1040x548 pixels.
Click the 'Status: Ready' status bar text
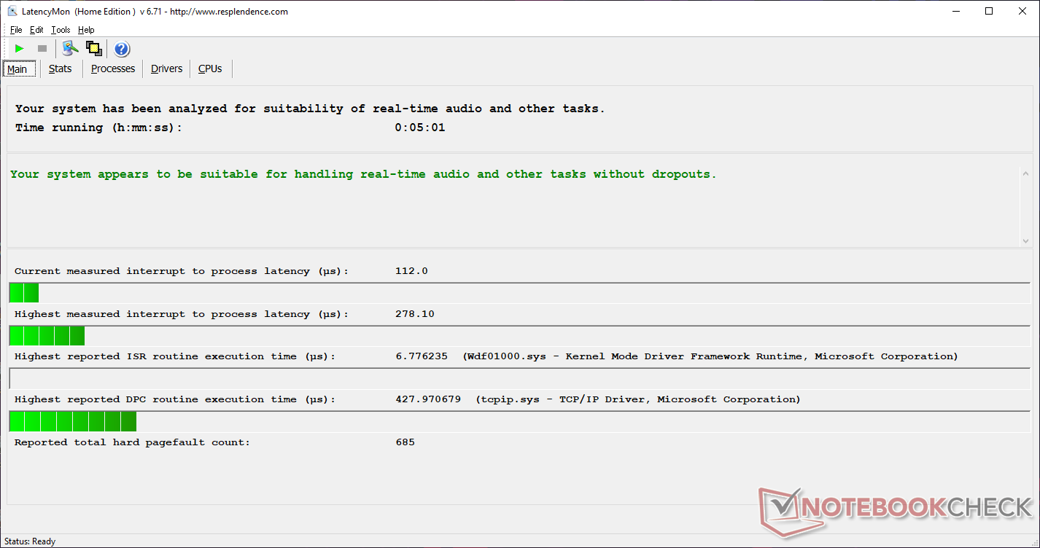click(x=30, y=541)
